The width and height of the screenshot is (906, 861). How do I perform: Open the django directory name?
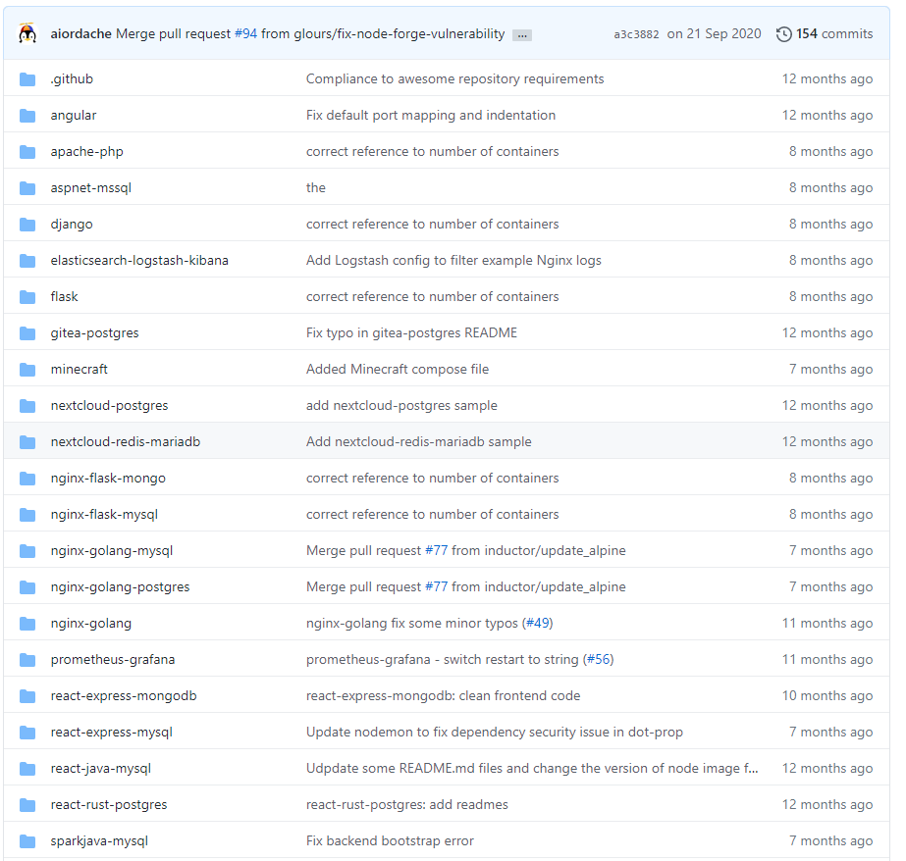click(x=72, y=225)
